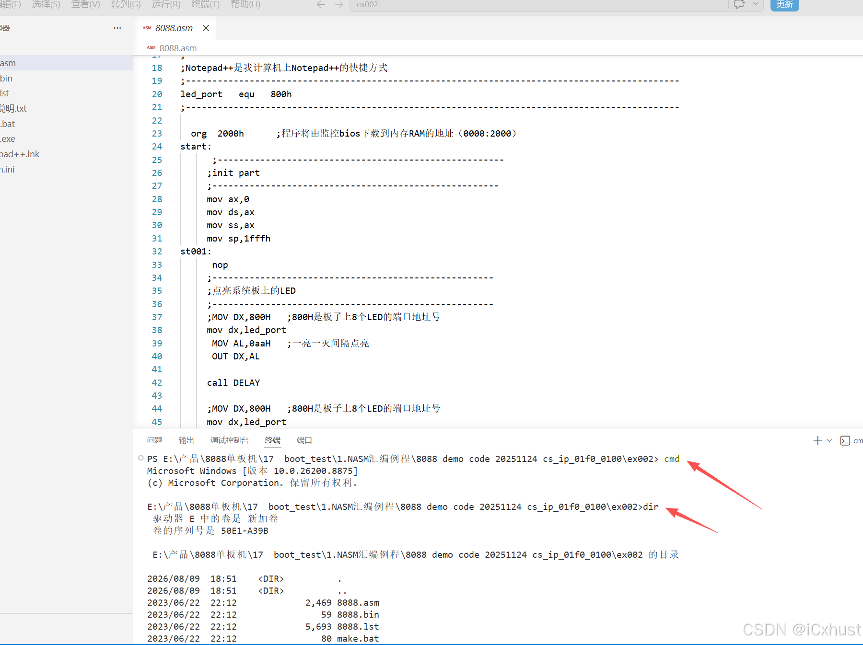Select the 8088.asm editor tab
Image resolution: width=863 pixels, height=645 pixels.
(x=175, y=28)
